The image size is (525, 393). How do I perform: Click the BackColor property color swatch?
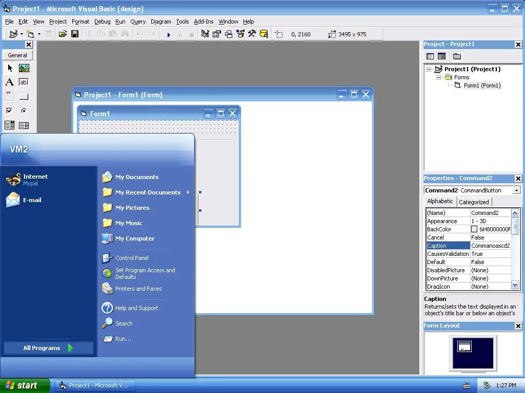474,229
